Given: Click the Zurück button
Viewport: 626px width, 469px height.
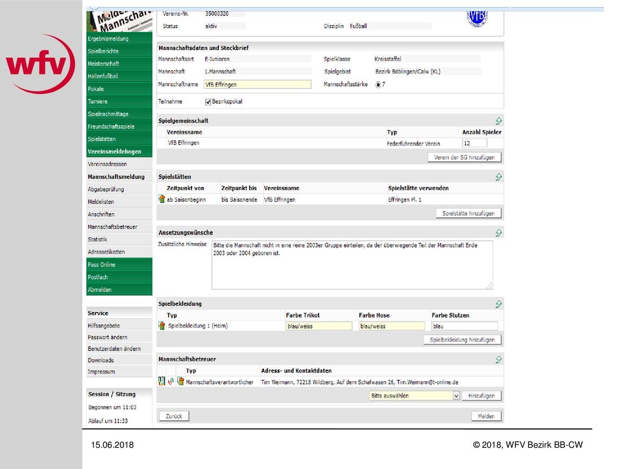Looking at the screenshot, I should [x=174, y=416].
